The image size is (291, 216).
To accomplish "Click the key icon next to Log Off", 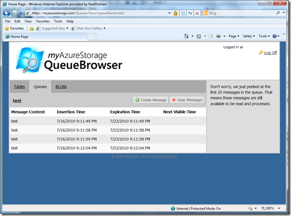I will [x=261, y=53].
